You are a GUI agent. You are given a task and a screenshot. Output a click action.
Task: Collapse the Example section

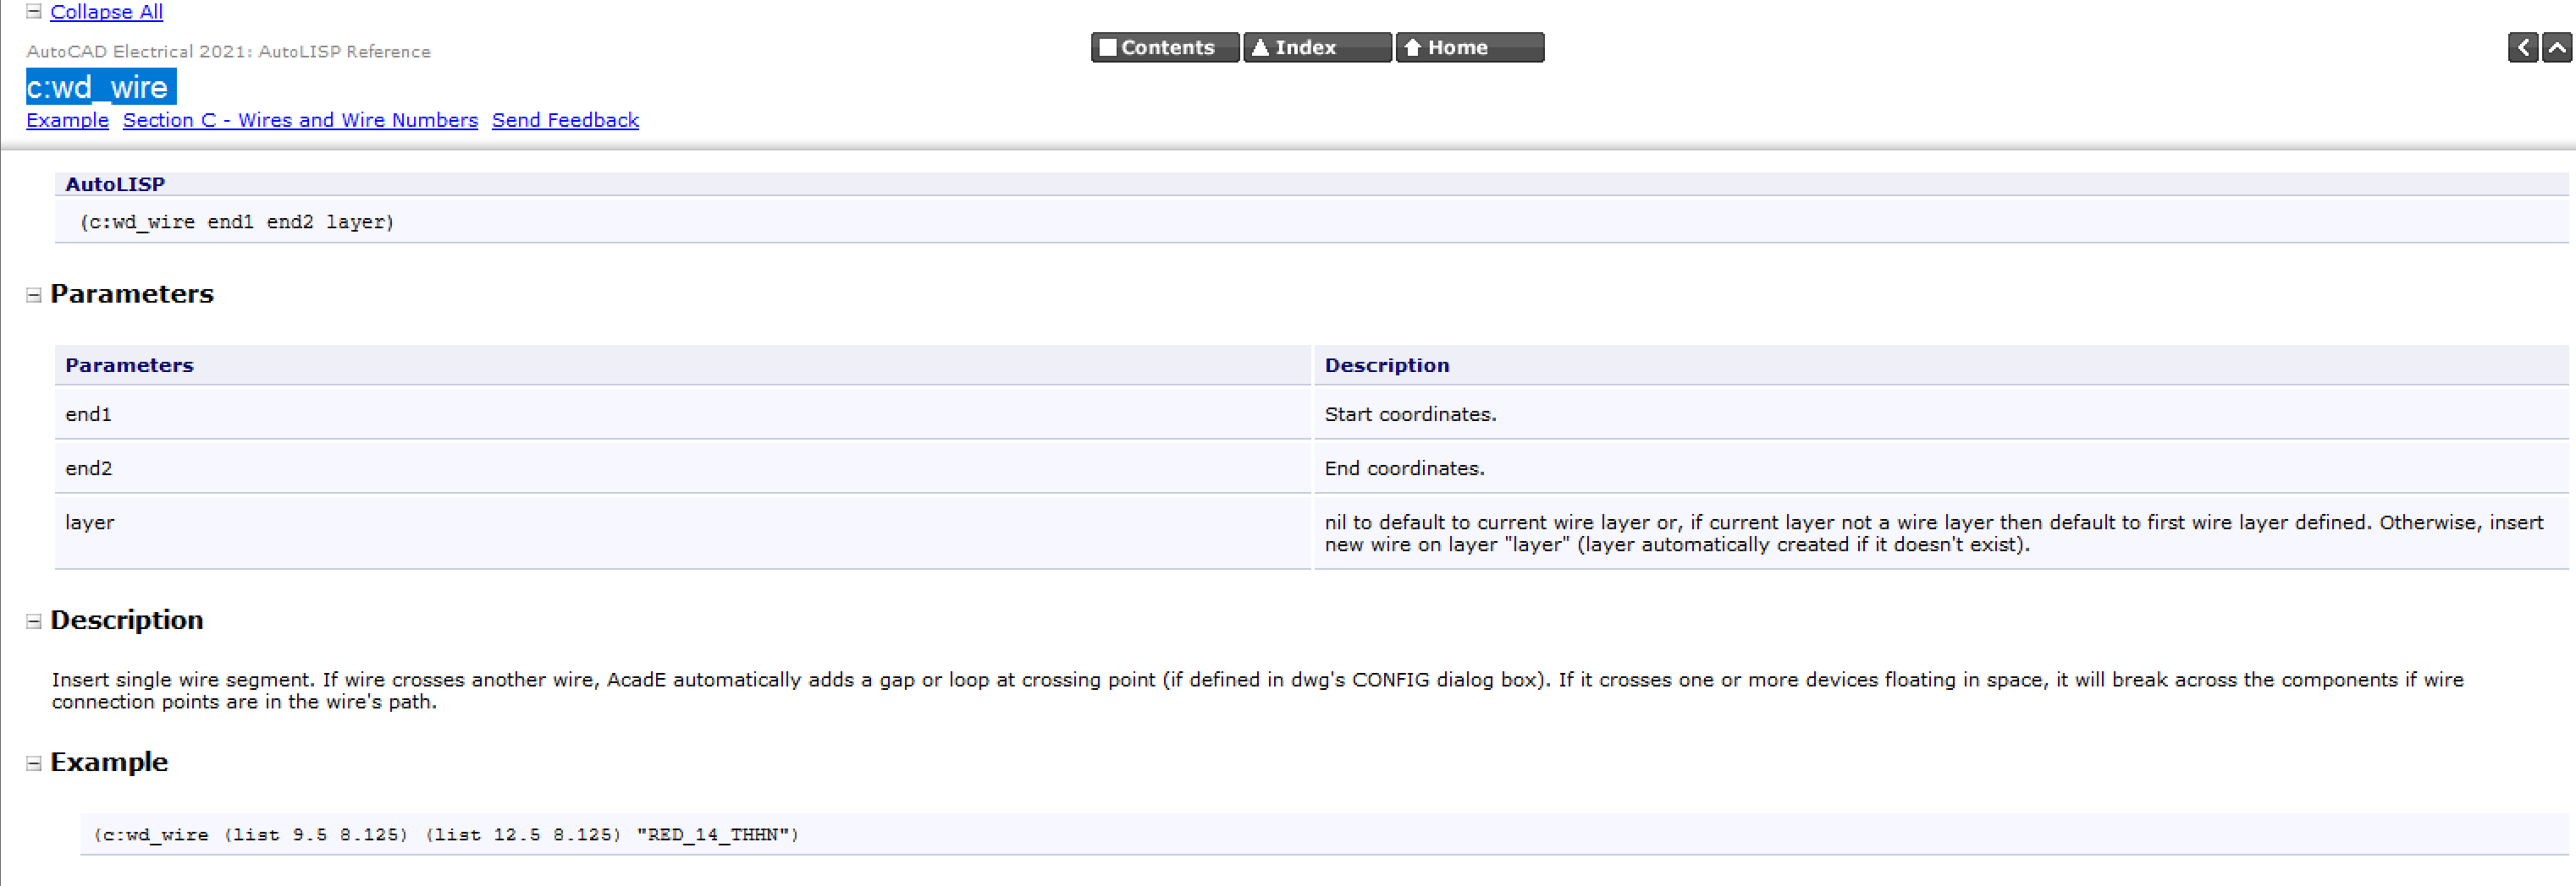[34, 763]
